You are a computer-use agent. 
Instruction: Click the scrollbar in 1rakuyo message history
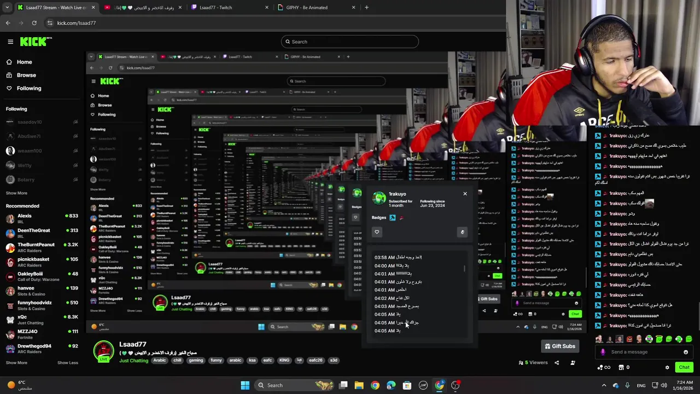465,269
